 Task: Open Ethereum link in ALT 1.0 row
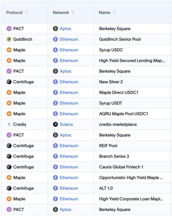pyautogui.click(x=69, y=188)
